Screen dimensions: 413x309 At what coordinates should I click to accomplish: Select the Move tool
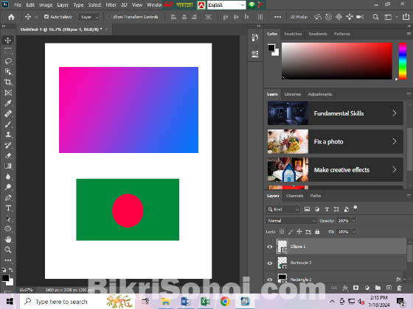[x=8, y=40]
